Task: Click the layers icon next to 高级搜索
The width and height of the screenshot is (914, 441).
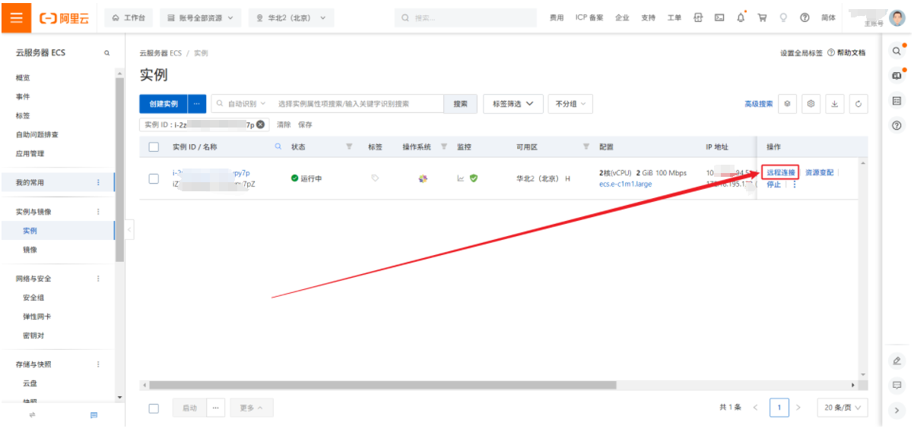Action: [x=788, y=104]
